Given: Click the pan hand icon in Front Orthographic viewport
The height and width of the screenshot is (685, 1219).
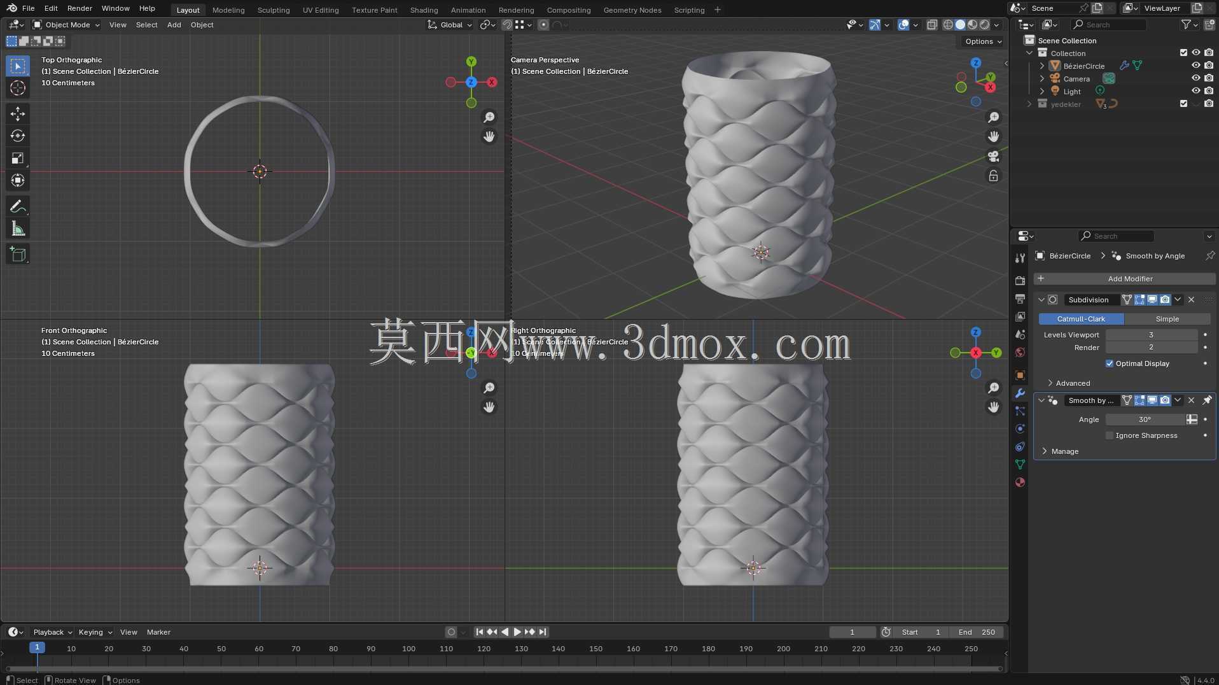Looking at the screenshot, I should pos(489,407).
